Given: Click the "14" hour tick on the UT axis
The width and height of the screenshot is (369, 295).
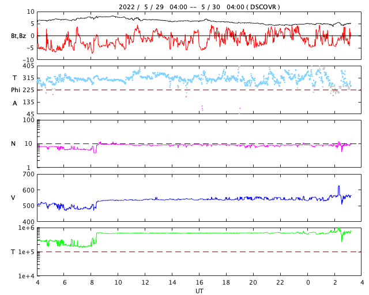Looking at the screenshot, I should (172, 282).
